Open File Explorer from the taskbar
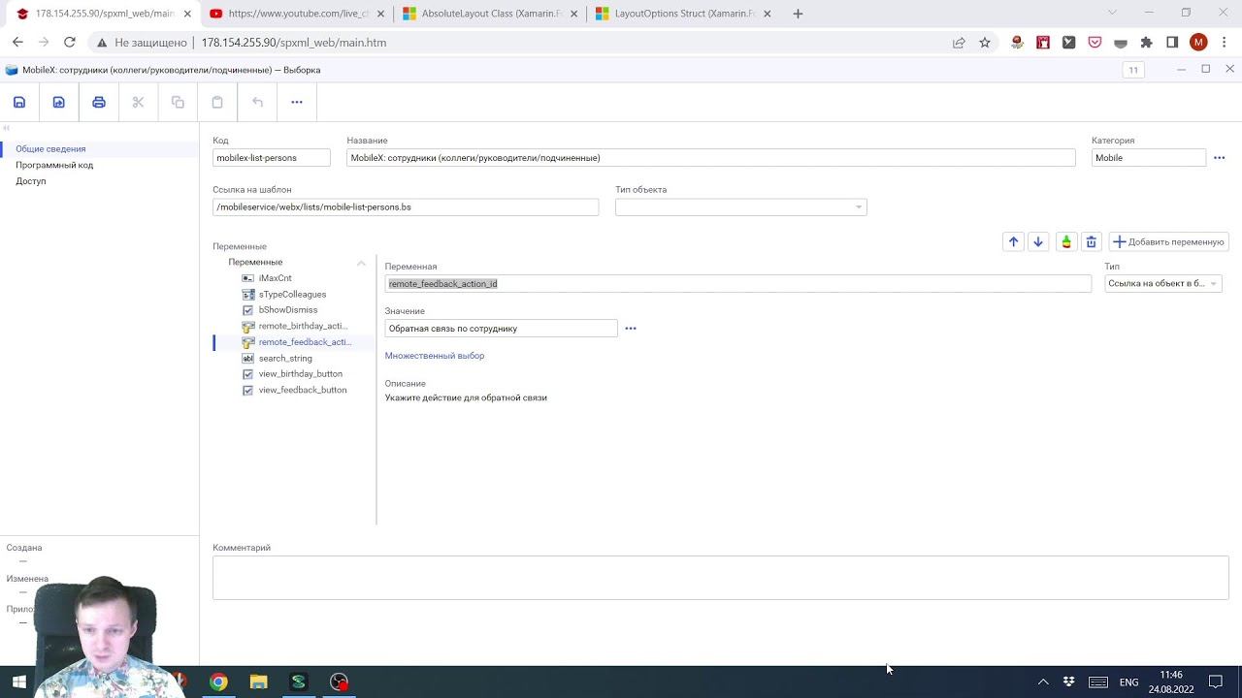 point(258,682)
